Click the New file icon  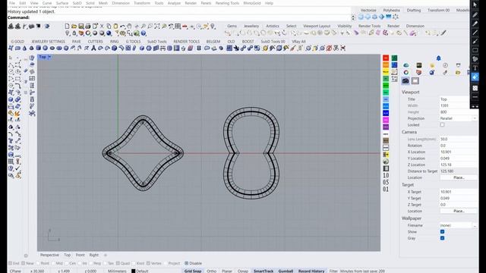[x=68, y=27]
